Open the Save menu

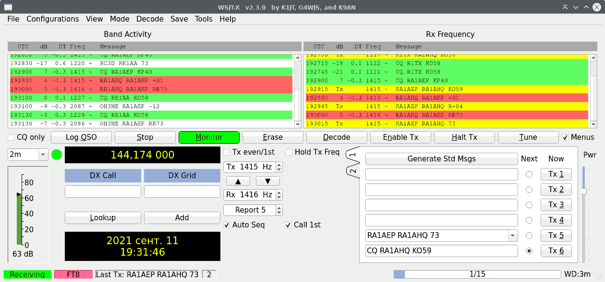(179, 19)
